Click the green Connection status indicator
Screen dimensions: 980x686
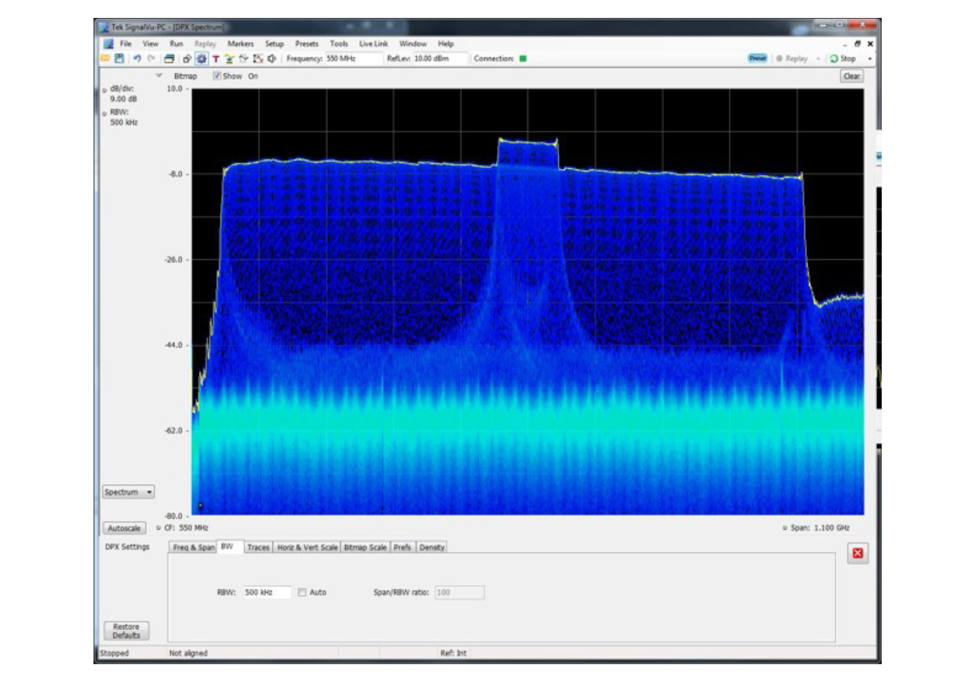click(523, 59)
